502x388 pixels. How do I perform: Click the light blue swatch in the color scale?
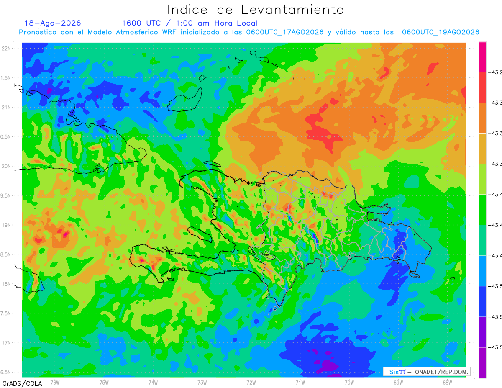click(x=482, y=270)
